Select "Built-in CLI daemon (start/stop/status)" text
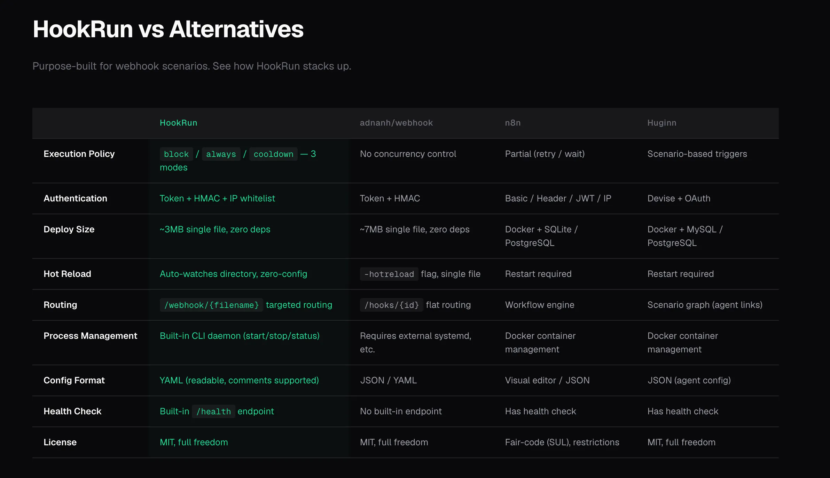This screenshot has height=478, width=830. click(240, 336)
